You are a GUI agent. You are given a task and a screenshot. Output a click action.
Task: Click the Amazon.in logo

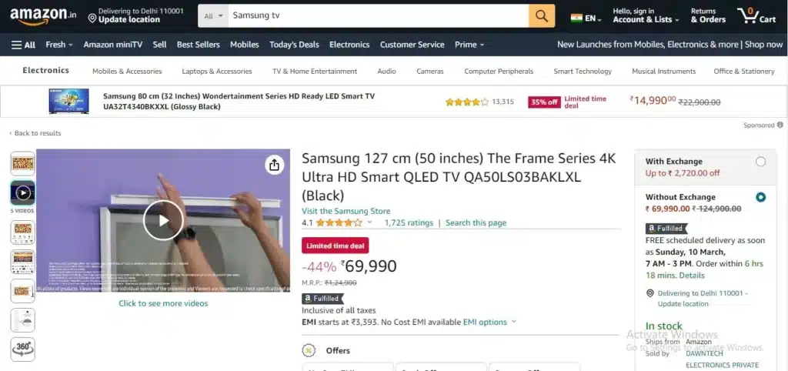[x=43, y=15]
